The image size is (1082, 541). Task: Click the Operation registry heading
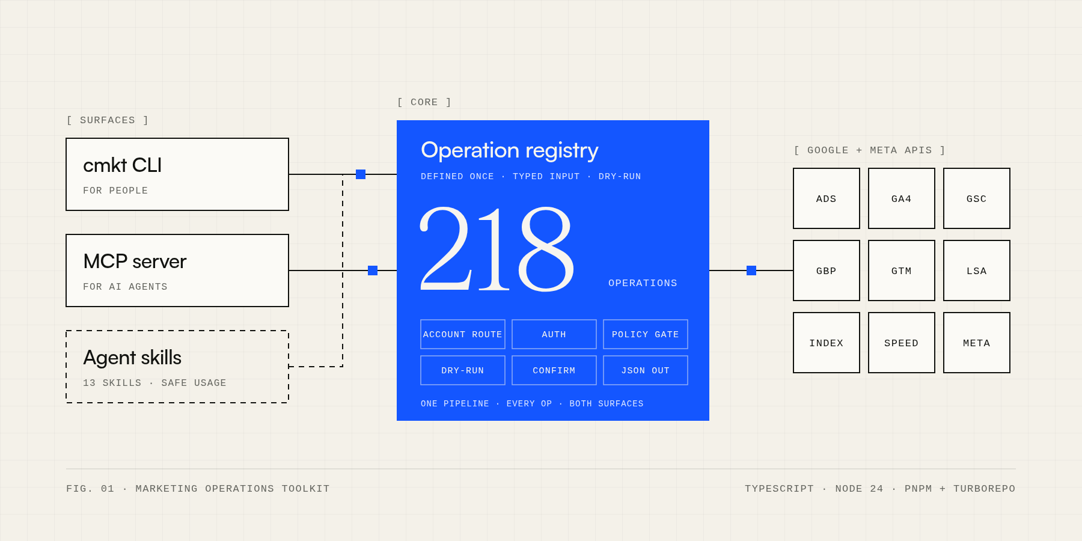coord(510,150)
